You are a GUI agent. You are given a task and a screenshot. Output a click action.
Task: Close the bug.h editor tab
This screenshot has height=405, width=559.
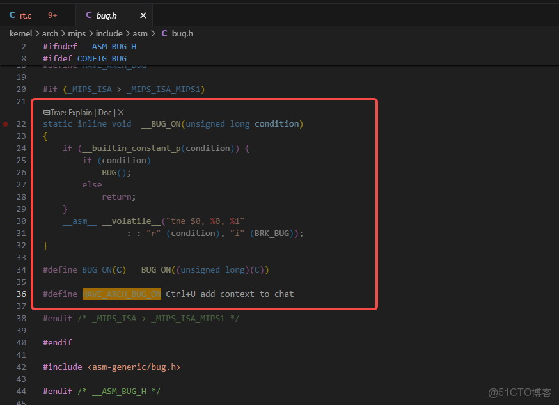143,14
